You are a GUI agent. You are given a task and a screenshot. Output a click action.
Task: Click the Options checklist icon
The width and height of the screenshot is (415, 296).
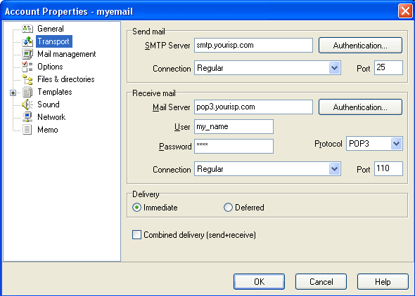coord(27,67)
